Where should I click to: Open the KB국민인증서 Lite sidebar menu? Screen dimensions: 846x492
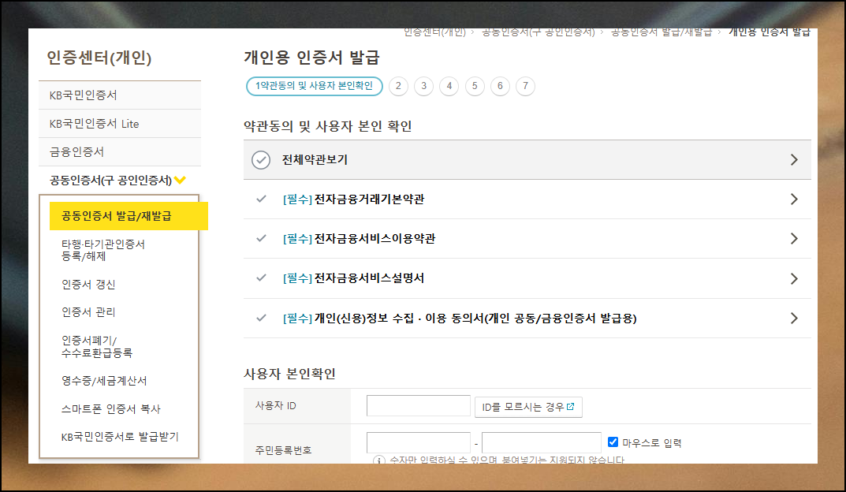[120, 124]
